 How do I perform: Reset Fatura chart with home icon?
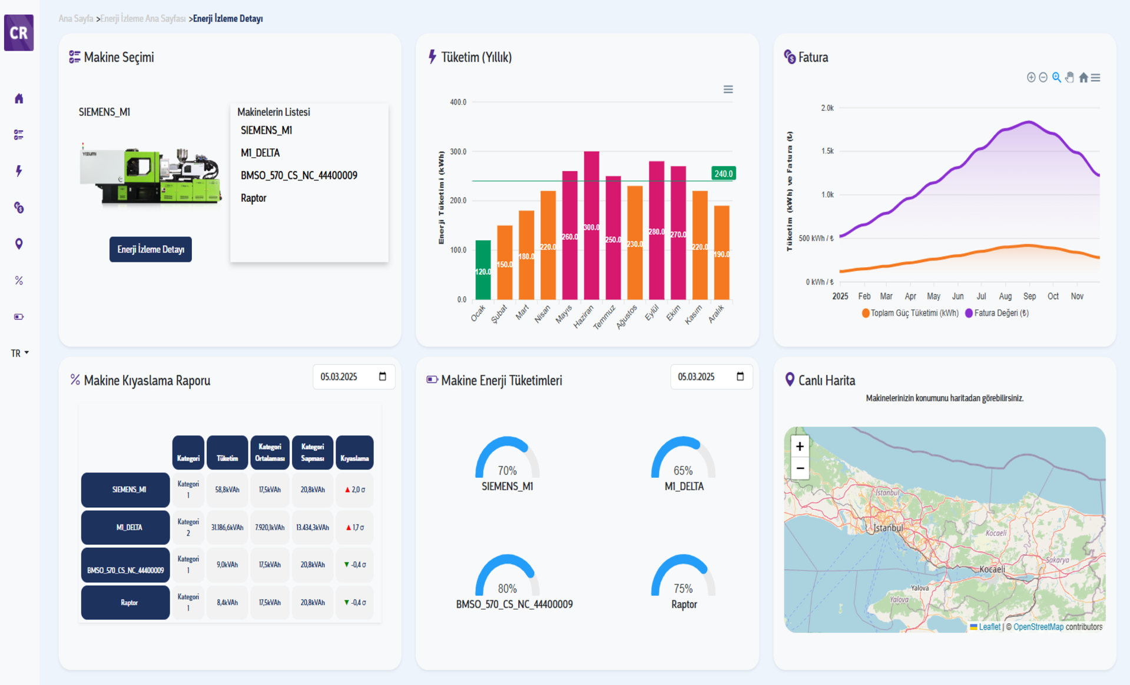click(1083, 78)
